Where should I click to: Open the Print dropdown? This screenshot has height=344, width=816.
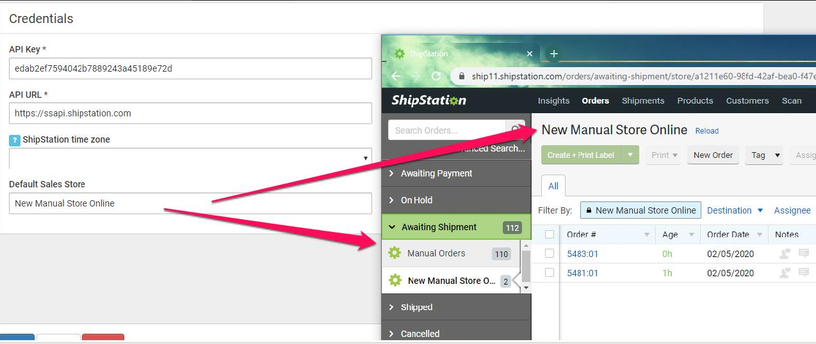662,155
